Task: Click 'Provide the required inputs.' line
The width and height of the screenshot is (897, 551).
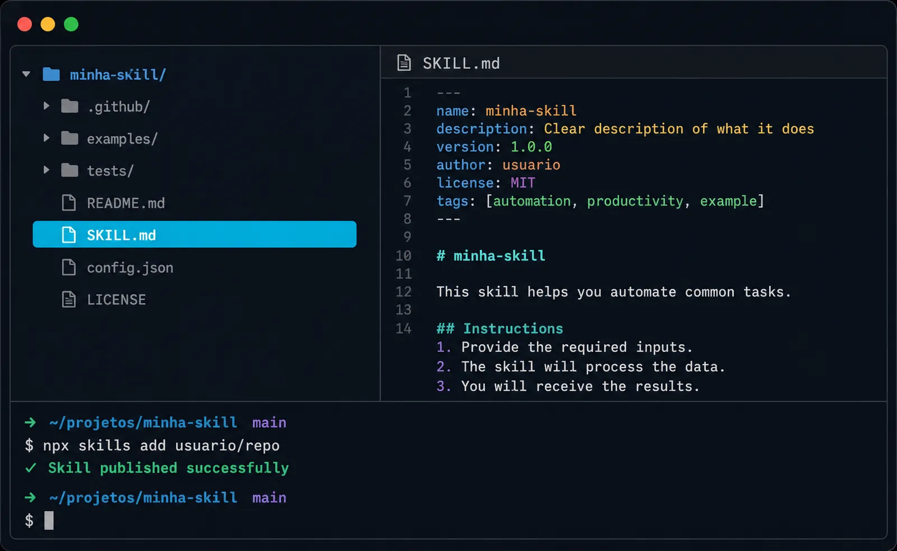Action: [x=577, y=348]
